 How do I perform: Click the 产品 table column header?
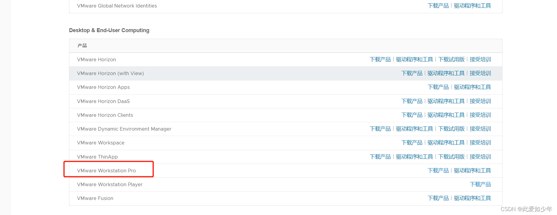coord(82,46)
